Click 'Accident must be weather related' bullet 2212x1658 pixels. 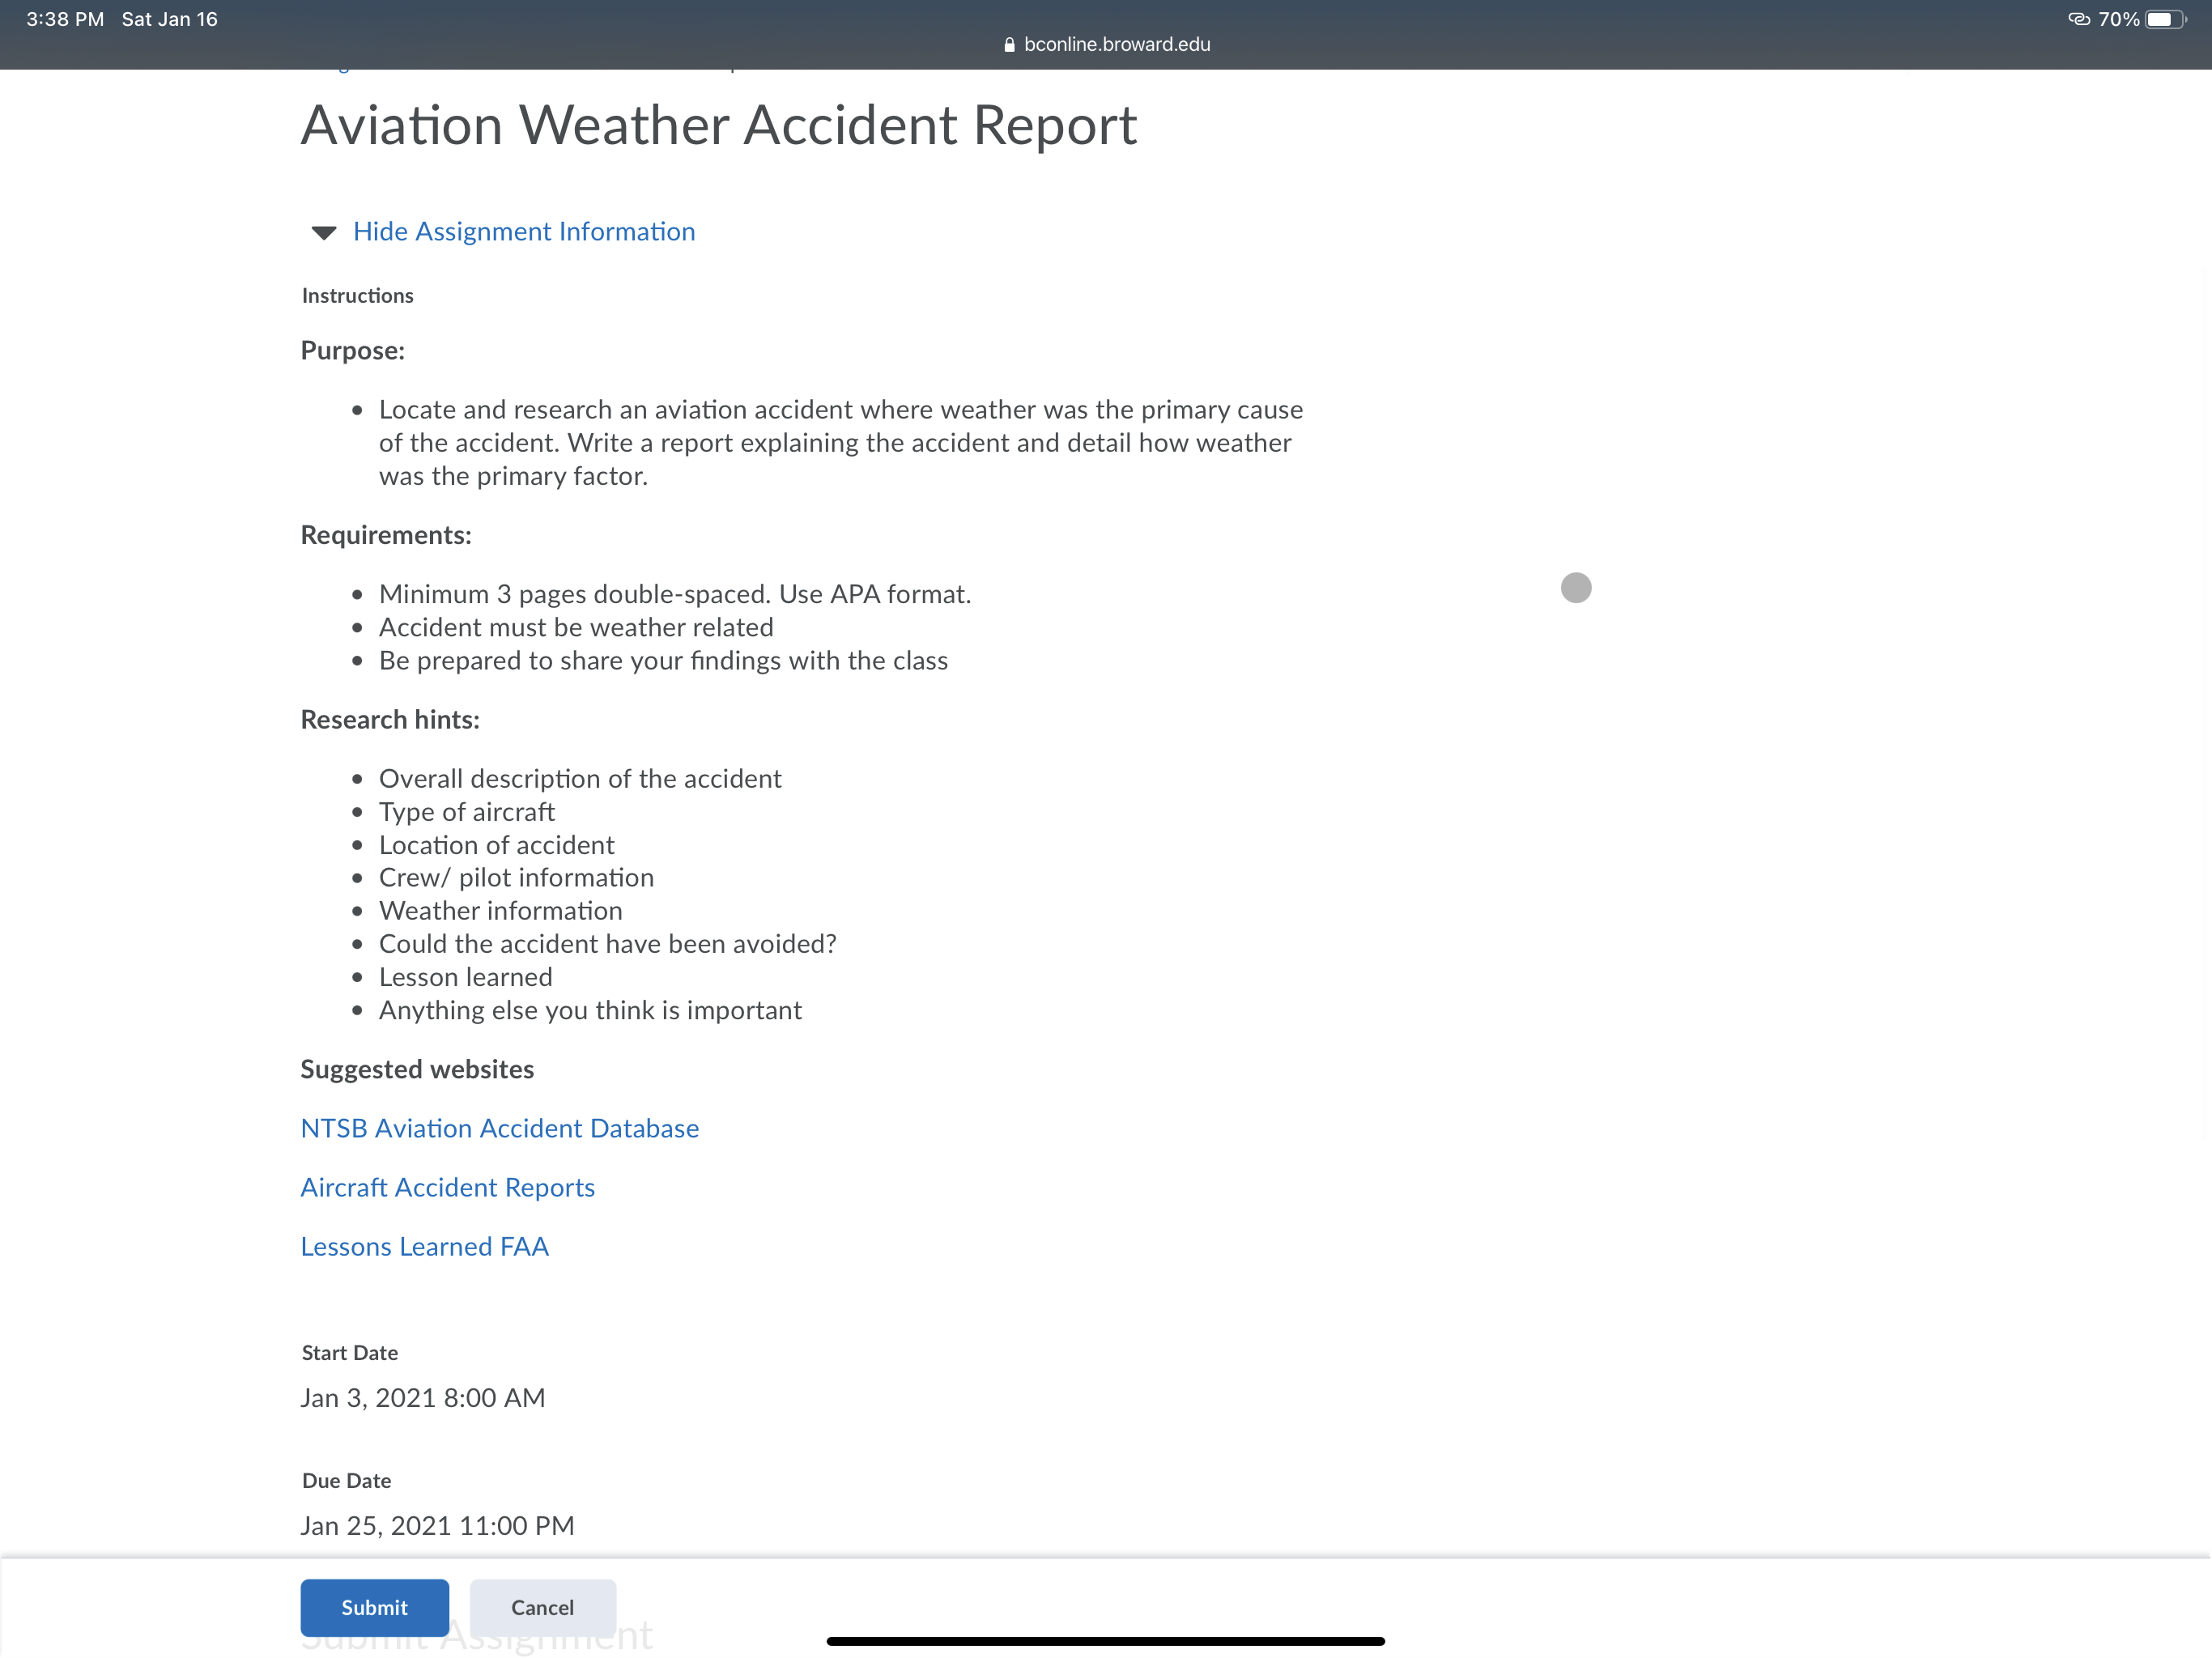(x=576, y=627)
